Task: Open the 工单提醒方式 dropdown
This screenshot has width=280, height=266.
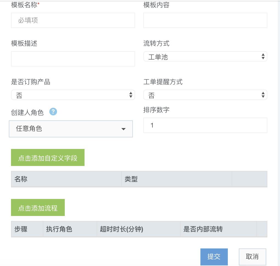Action: (x=205, y=95)
